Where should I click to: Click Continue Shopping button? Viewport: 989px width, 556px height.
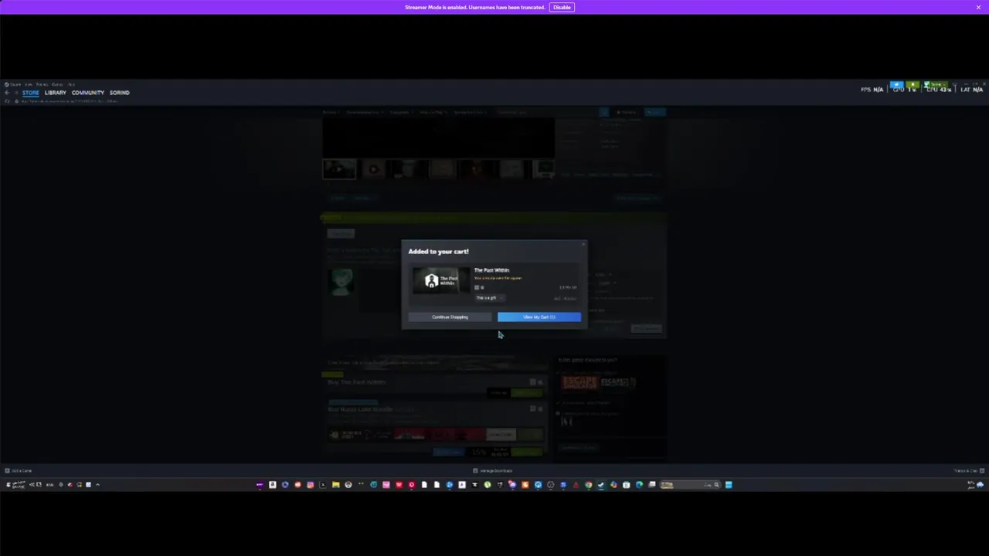(450, 317)
